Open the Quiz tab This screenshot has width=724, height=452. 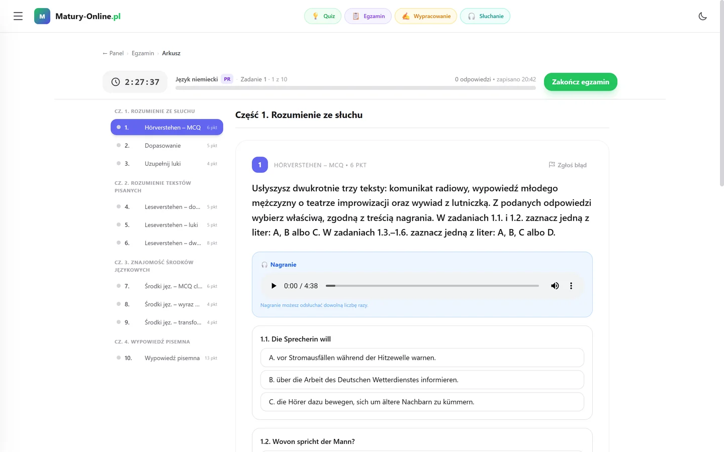pyautogui.click(x=323, y=16)
